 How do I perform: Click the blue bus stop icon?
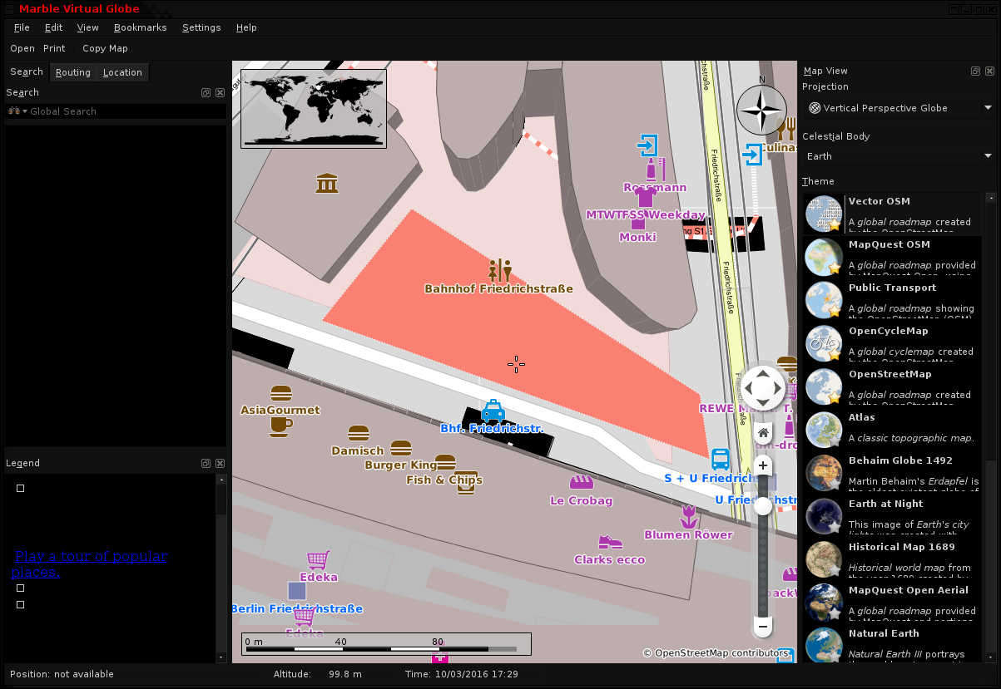pos(721,459)
